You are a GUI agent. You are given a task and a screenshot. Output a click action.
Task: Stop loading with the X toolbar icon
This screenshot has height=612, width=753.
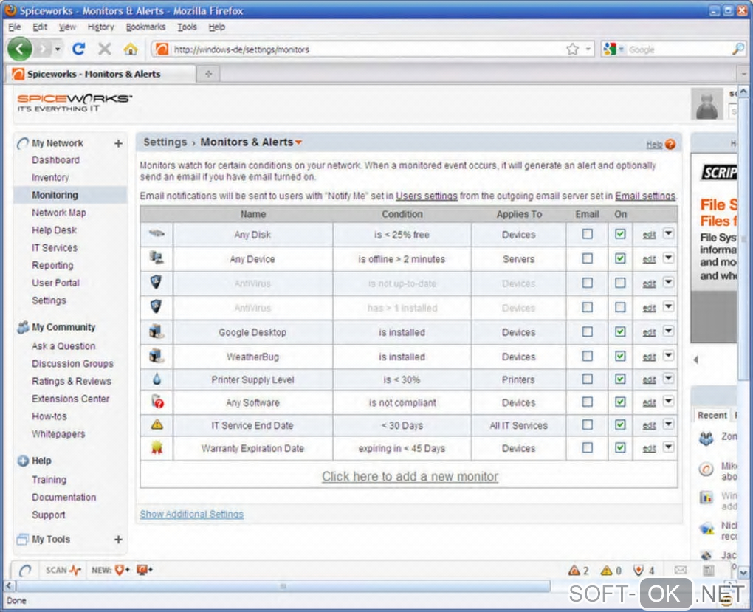104,49
